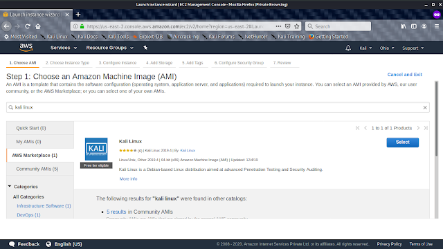
Task: Click the Cancel and Exit link
Action: click(x=404, y=75)
